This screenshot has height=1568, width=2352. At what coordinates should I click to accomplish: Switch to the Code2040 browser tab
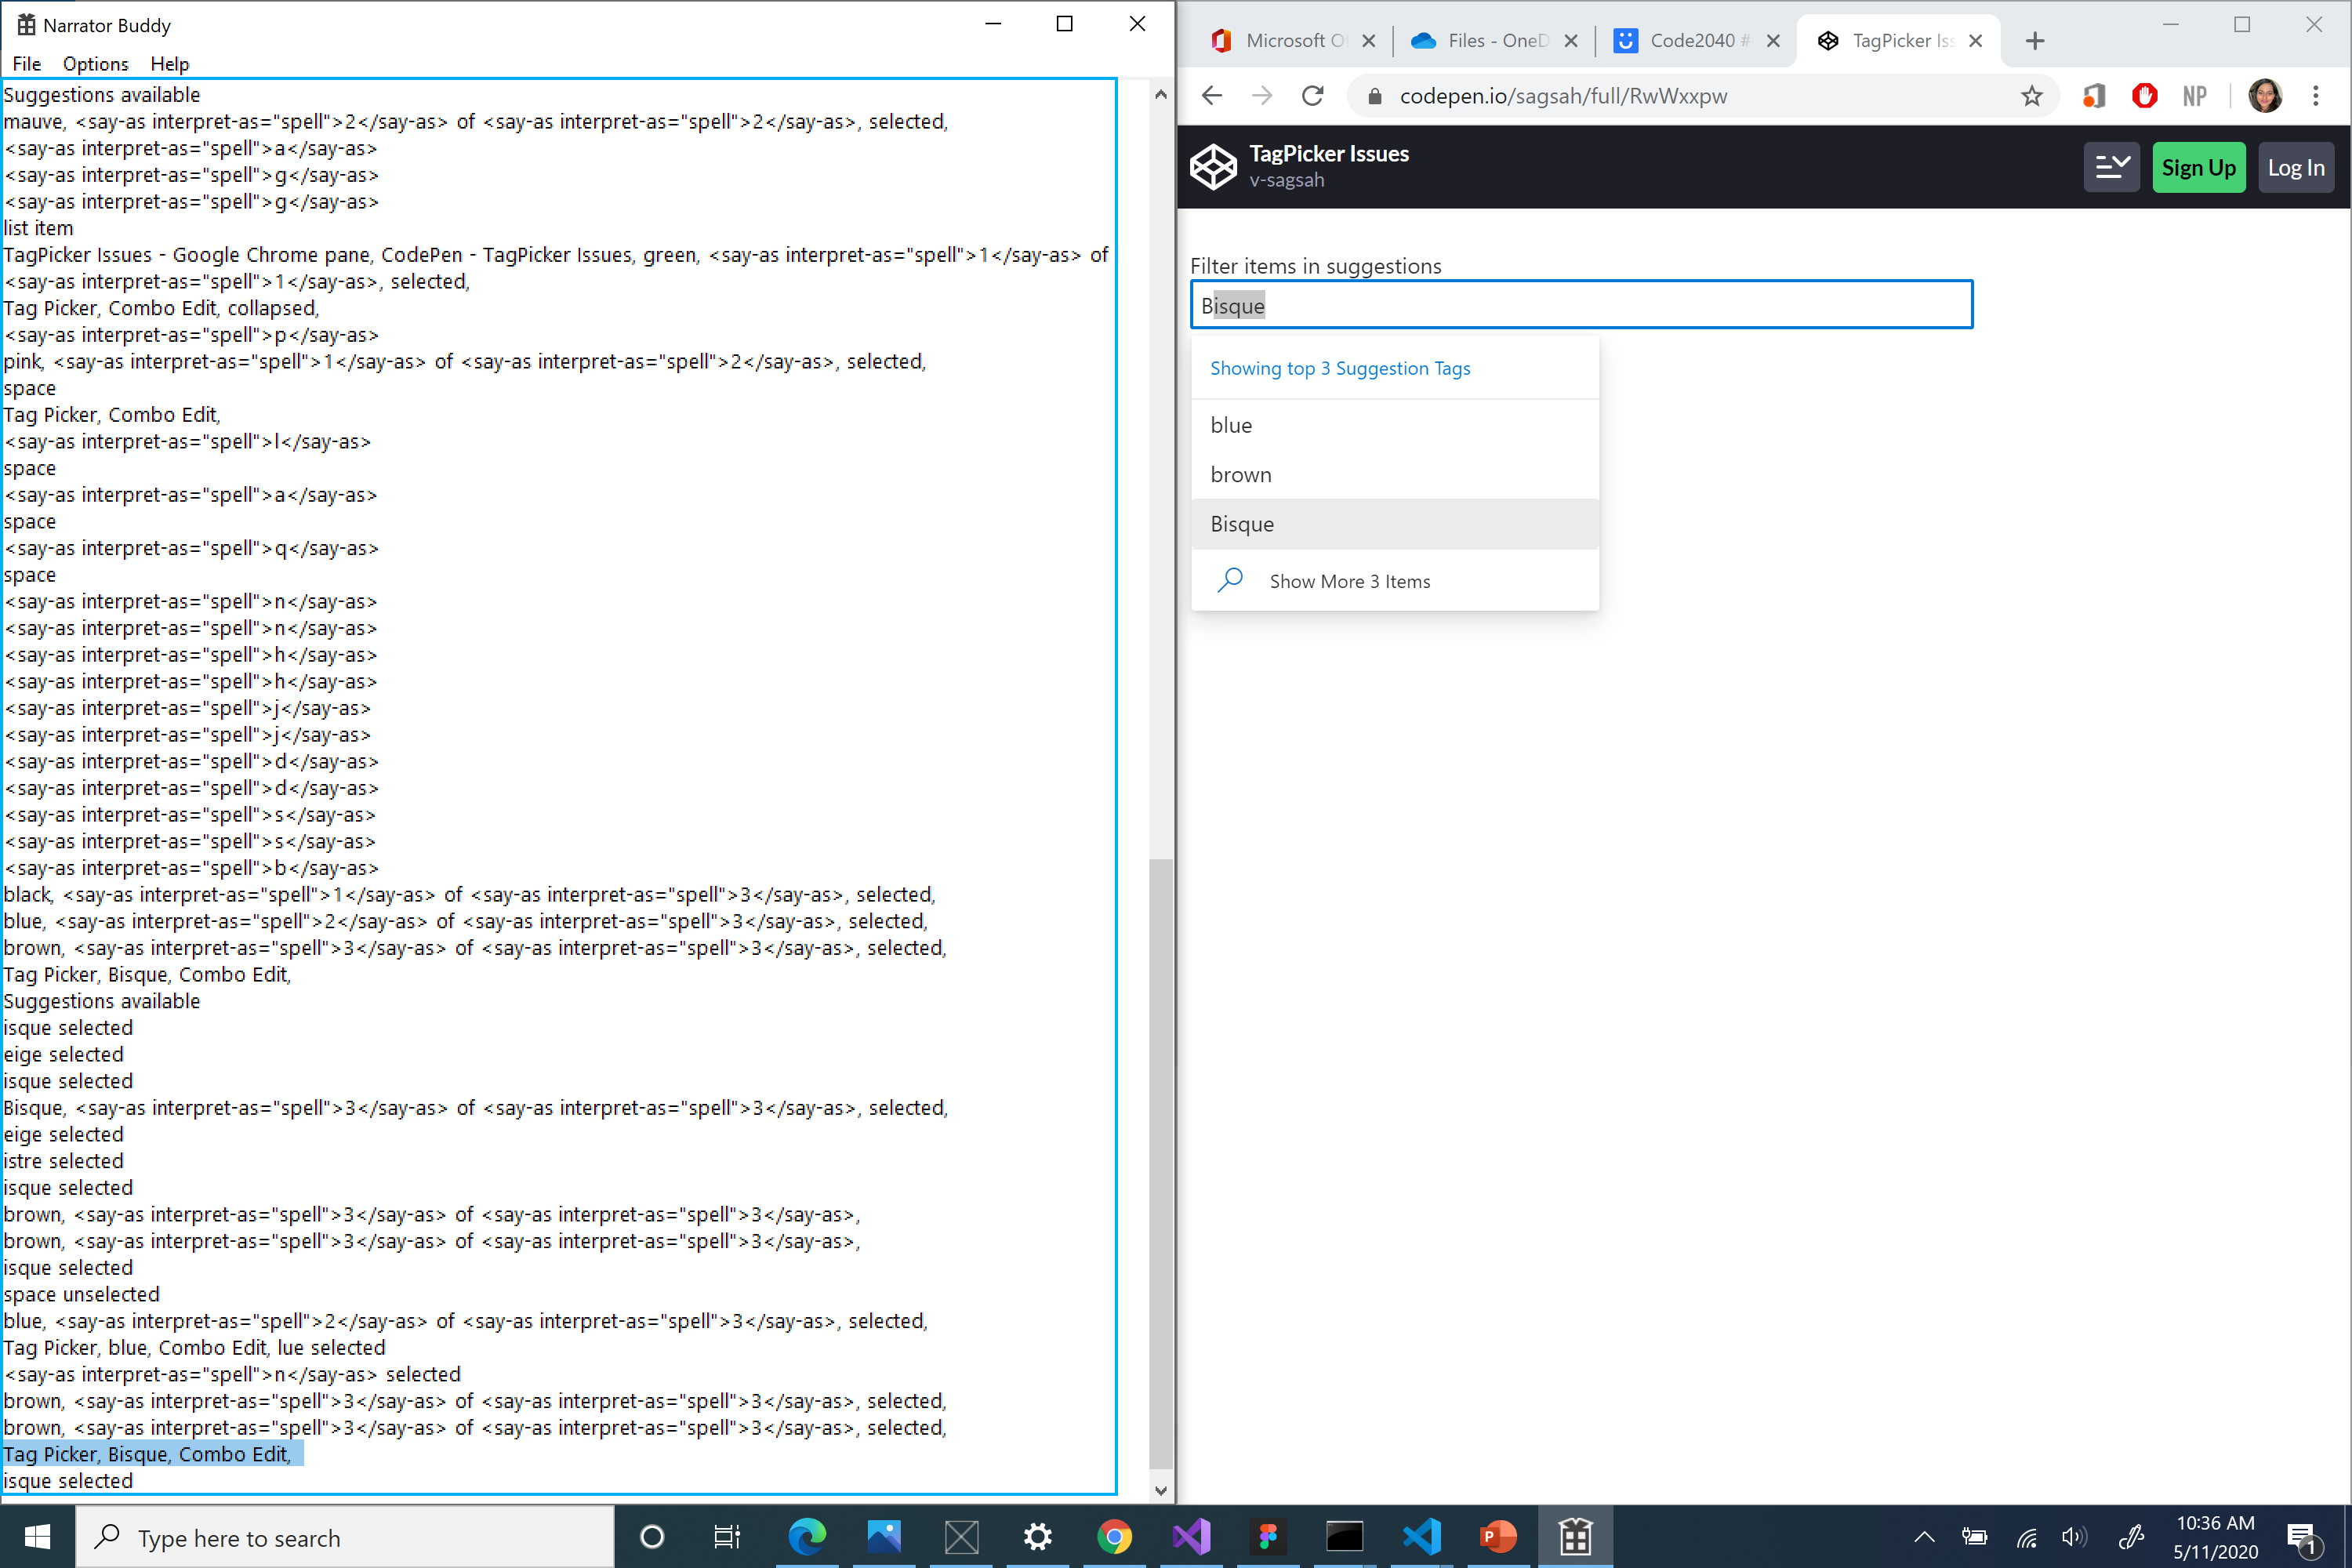[x=1690, y=40]
